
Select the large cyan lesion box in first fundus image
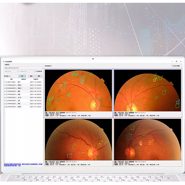(x=62, y=87)
